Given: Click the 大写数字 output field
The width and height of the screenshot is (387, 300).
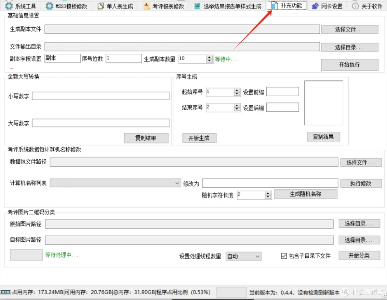Looking at the screenshot, I should point(101,123).
